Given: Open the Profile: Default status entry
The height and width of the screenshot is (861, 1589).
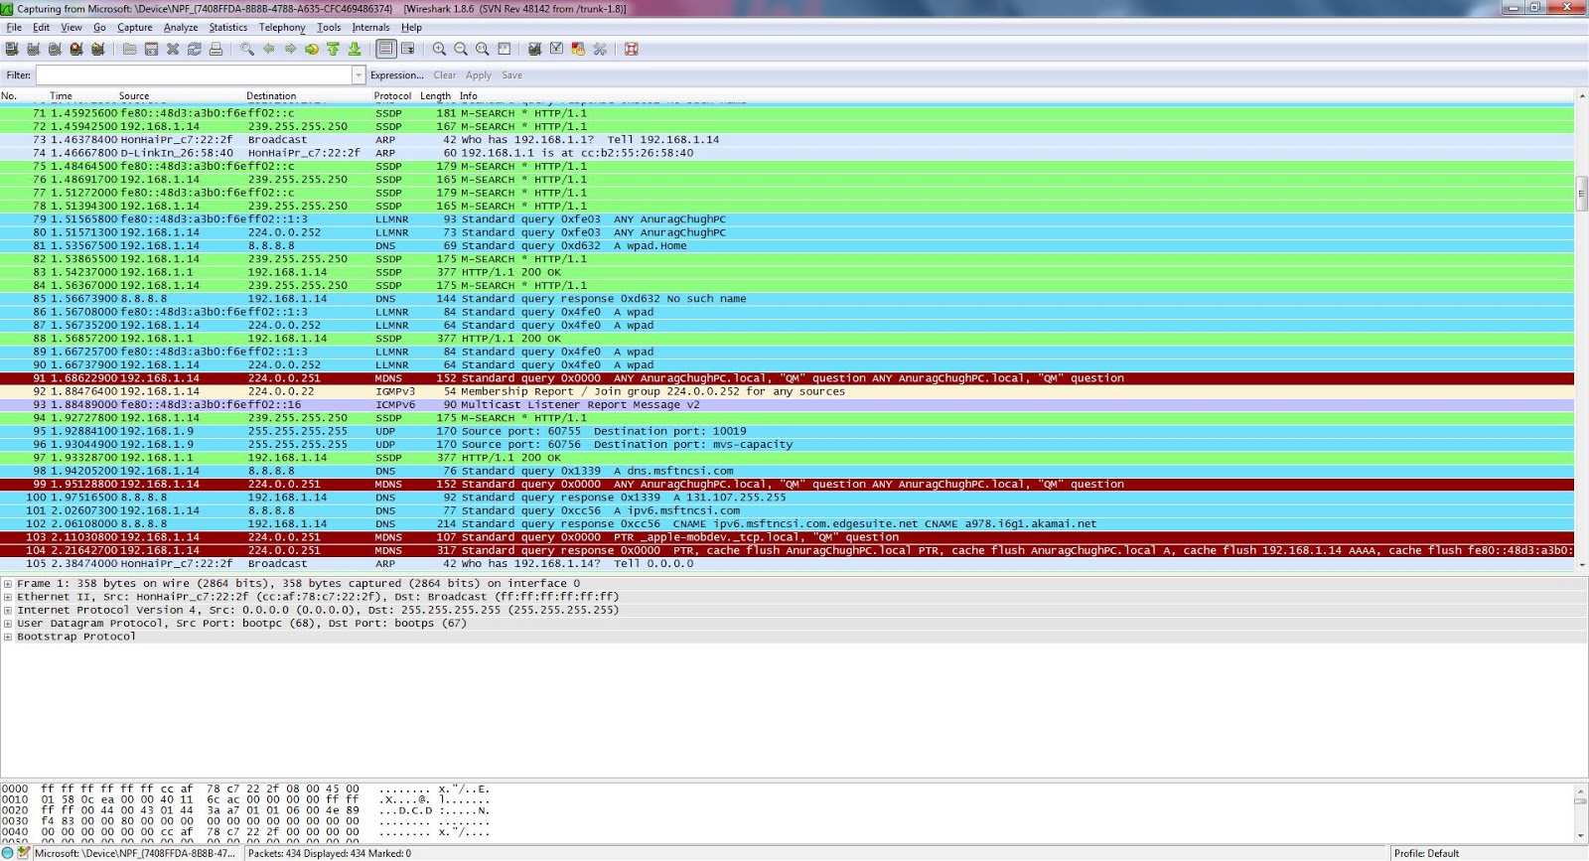Looking at the screenshot, I should tap(1426, 853).
